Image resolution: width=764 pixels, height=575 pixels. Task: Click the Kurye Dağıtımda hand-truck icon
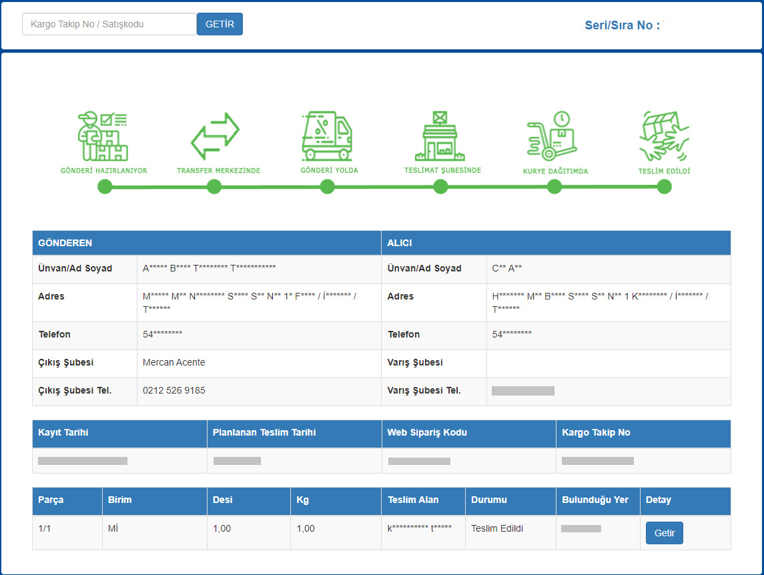552,136
